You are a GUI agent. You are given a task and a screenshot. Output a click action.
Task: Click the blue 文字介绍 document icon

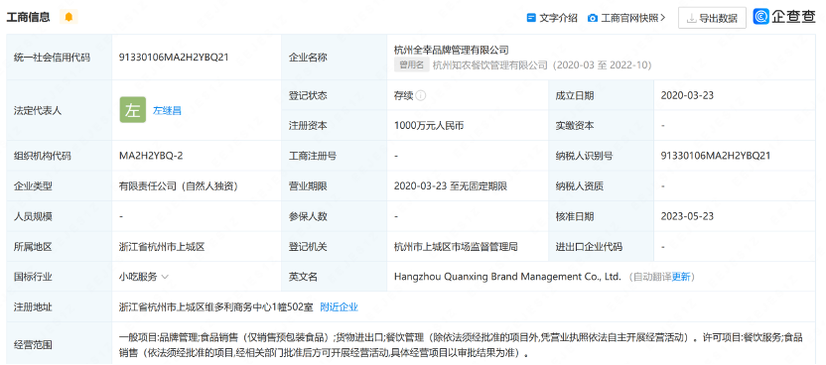[531, 18]
